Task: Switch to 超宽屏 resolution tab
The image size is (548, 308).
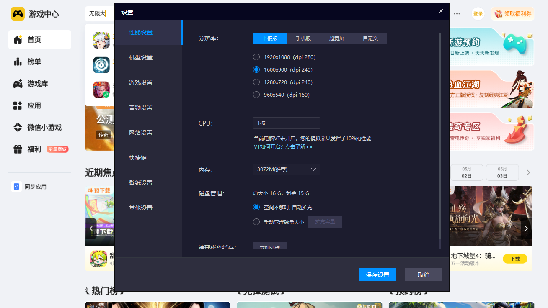Action: pos(337,38)
